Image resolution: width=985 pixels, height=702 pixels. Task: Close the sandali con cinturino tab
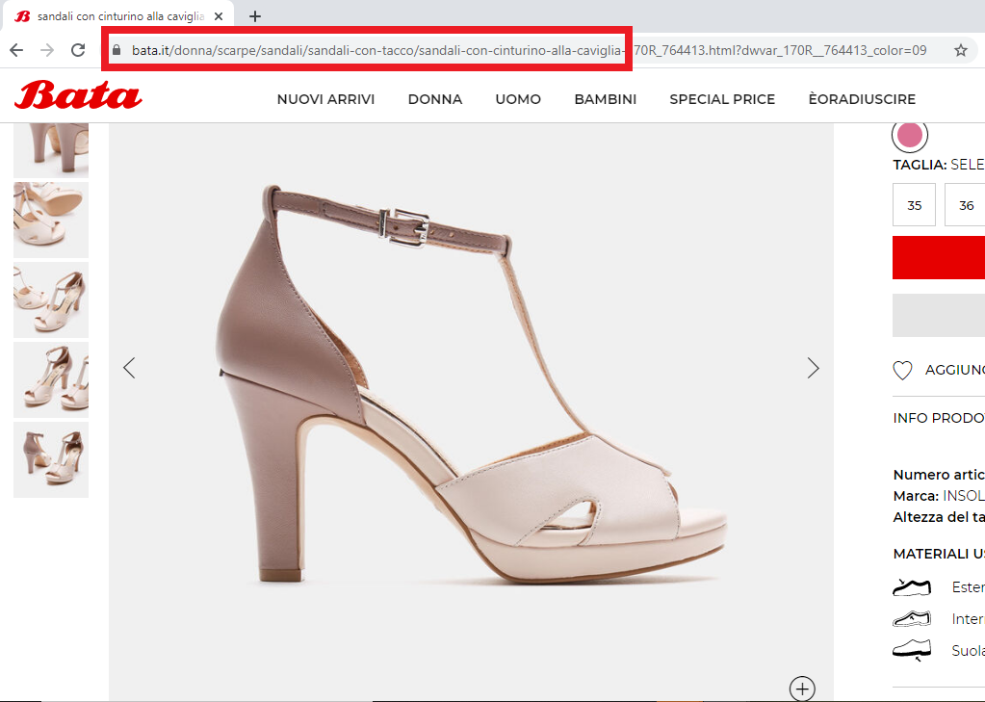(219, 16)
